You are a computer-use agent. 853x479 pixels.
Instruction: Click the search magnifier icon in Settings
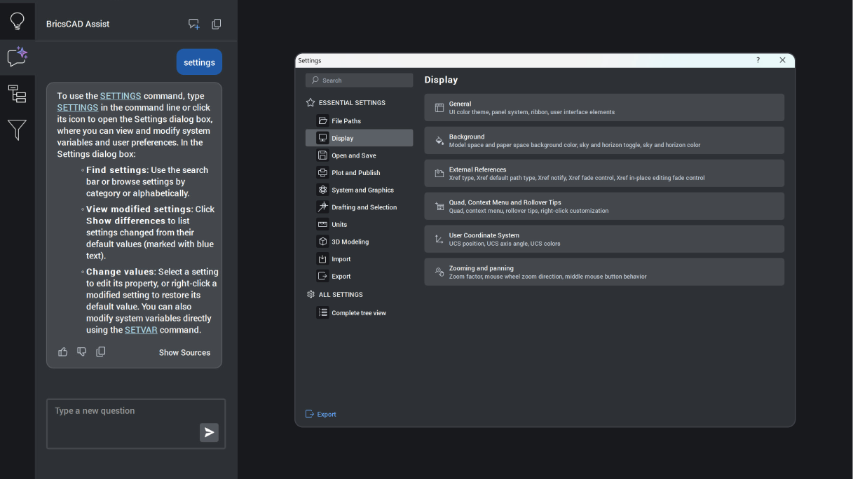pyautogui.click(x=315, y=81)
